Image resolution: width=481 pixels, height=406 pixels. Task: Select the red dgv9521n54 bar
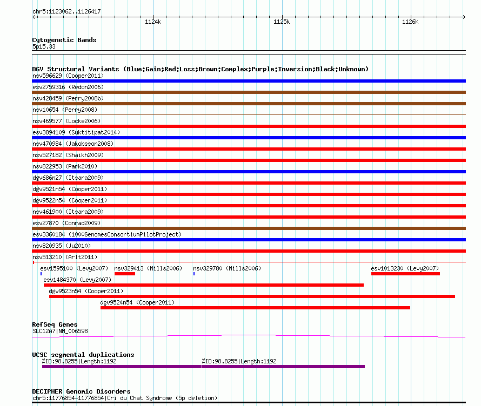point(249,194)
